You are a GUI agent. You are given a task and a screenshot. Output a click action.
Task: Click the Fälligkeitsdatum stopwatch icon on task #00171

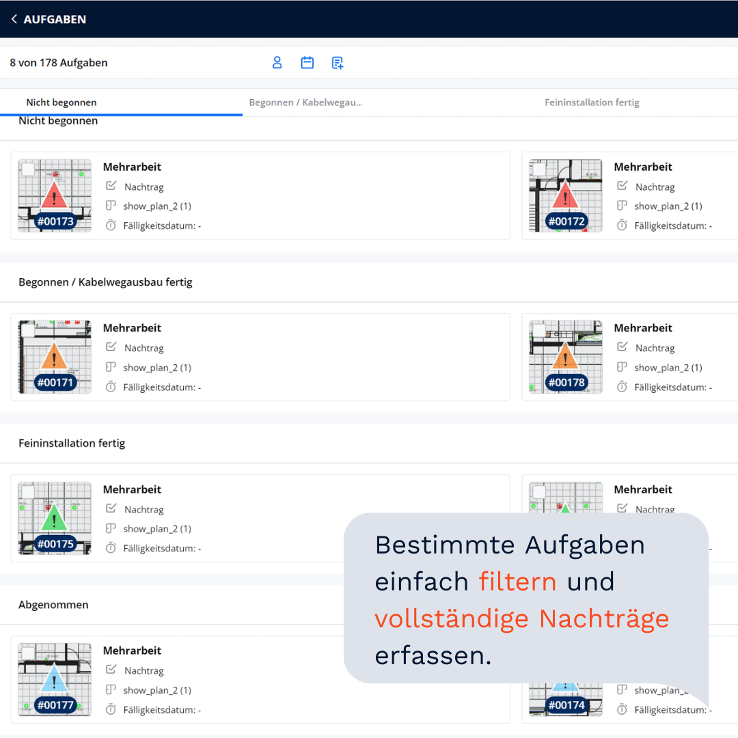(111, 387)
